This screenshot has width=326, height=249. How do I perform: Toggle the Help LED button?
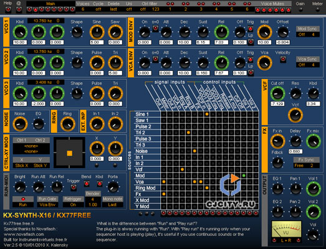point(8,9)
